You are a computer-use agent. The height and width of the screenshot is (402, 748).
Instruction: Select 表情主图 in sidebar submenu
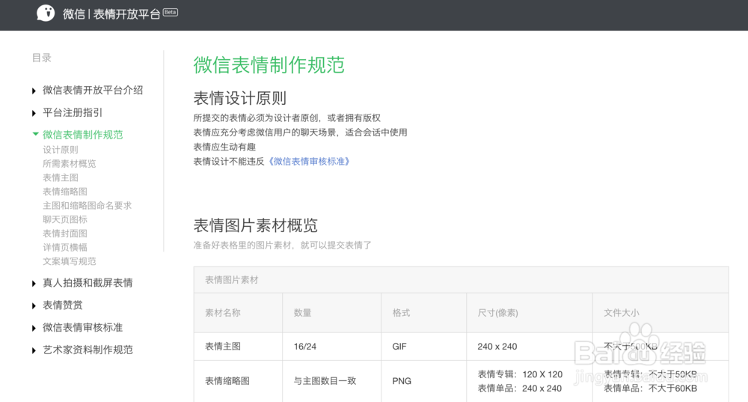[x=61, y=177]
